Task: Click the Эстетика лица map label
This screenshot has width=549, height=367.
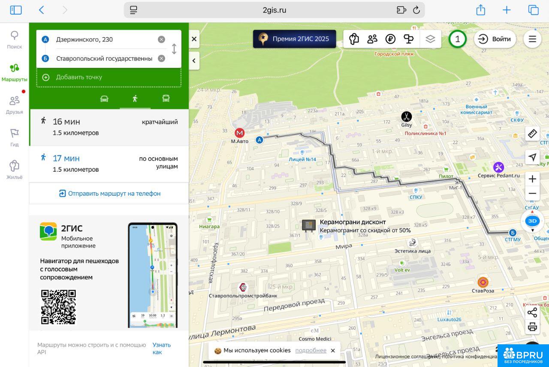Action: [413, 251]
